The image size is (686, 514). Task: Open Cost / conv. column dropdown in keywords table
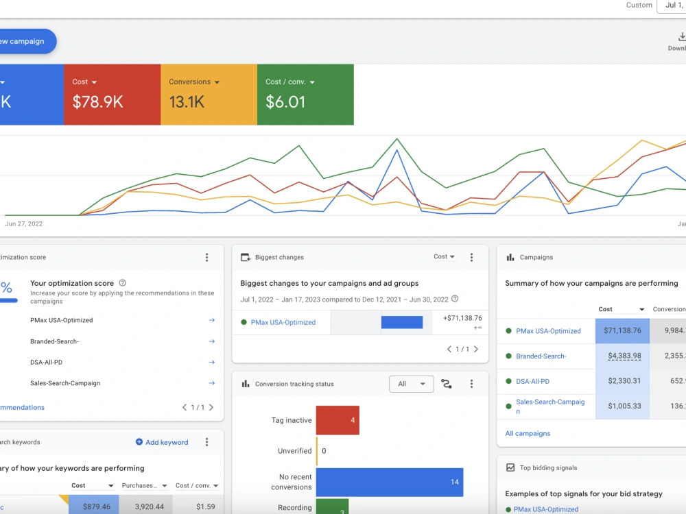point(197,486)
